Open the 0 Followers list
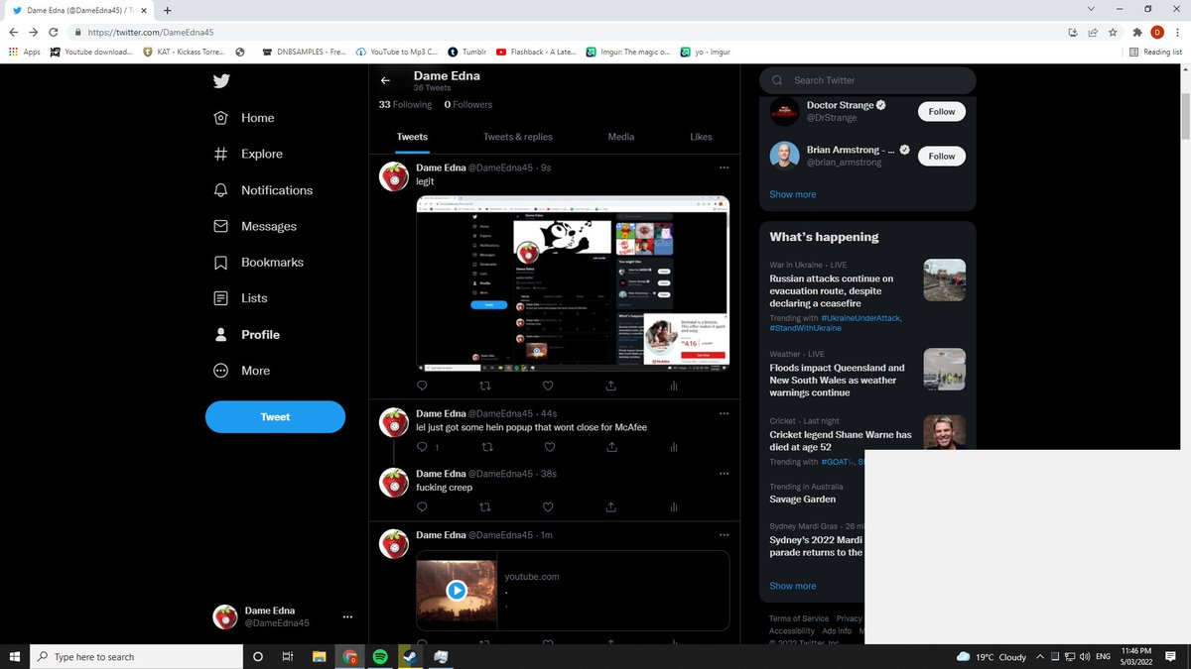1191x669 pixels. coord(467,104)
